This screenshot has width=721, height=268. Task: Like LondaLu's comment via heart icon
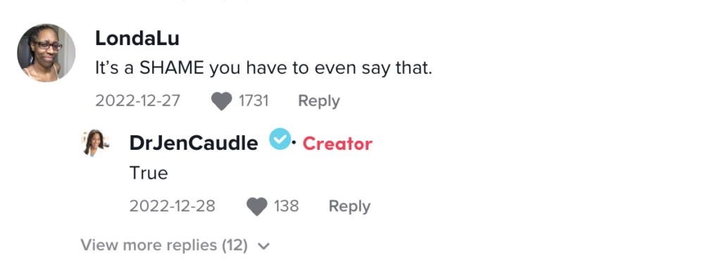click(222, 101)
